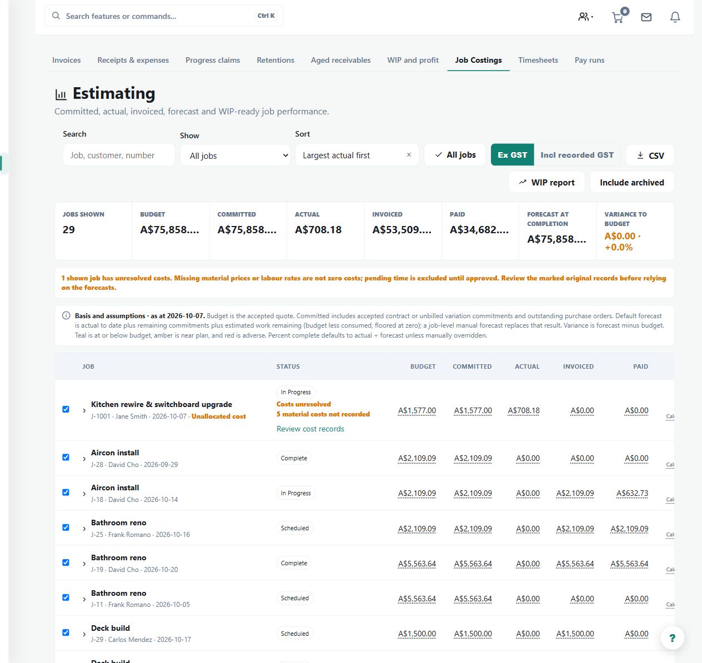
Task: Expand the Aircon install J-28 row
Action: pos(84,459)
